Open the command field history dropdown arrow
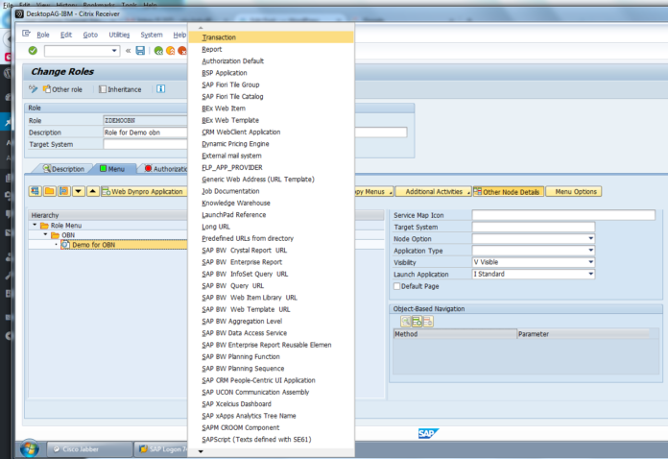Image resolution: width=668 pixels, height=459 pixels. tap(114, 51)
